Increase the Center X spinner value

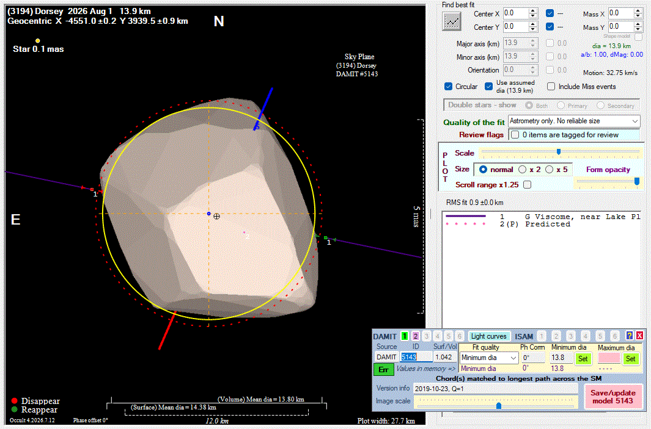[x=533, y=11]
